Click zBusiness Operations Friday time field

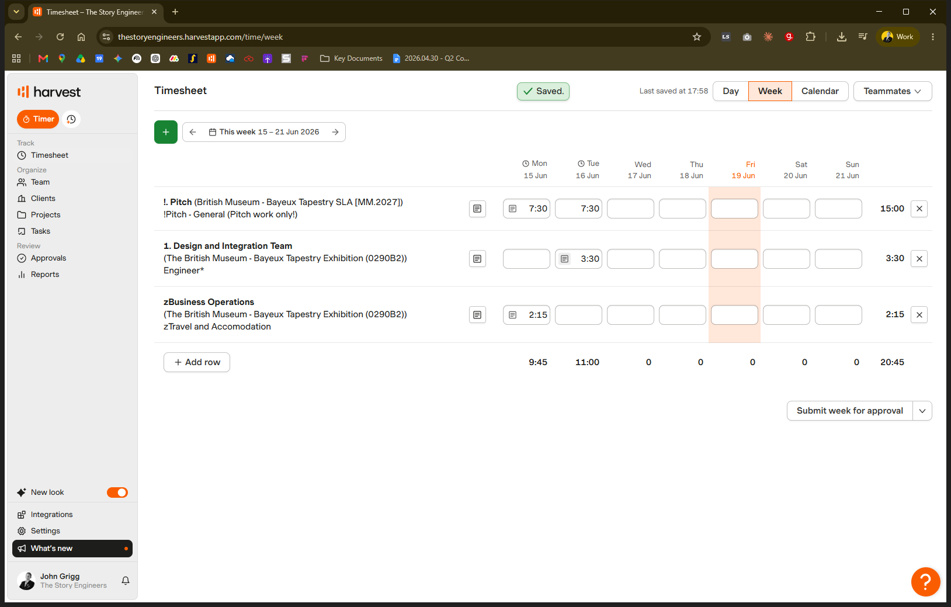click(734, 315)
